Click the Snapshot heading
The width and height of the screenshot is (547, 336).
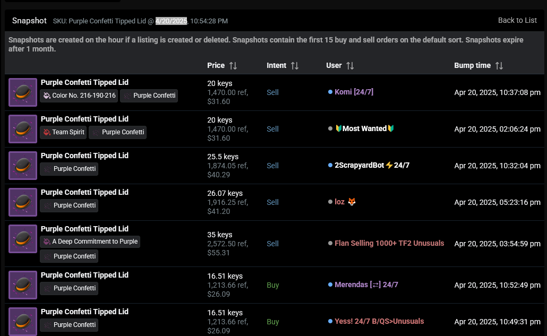pos(29,21)
